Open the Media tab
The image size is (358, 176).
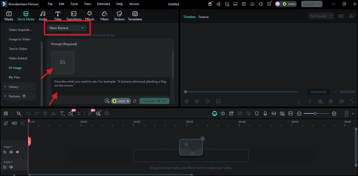[x=9, y=16]
